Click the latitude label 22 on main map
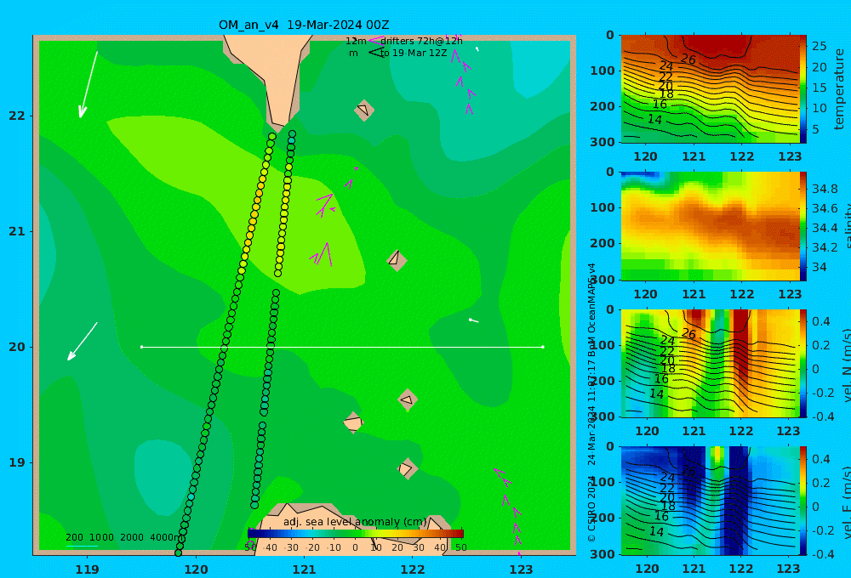 17,116
